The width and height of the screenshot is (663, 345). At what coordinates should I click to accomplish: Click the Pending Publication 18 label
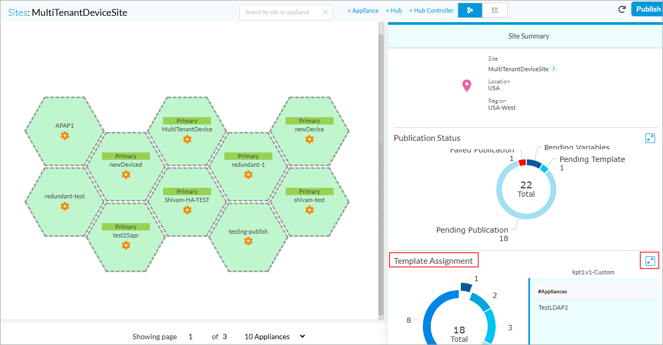coord(472,234)
